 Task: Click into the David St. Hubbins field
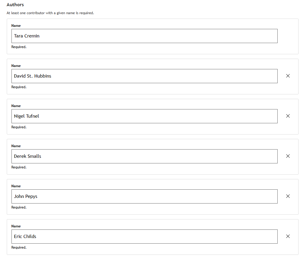point(144,76)
